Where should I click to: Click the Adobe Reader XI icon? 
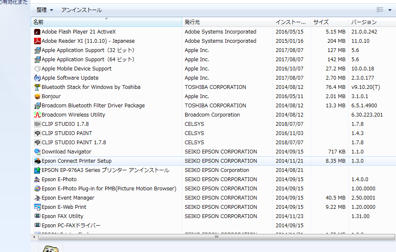(37, 41)
